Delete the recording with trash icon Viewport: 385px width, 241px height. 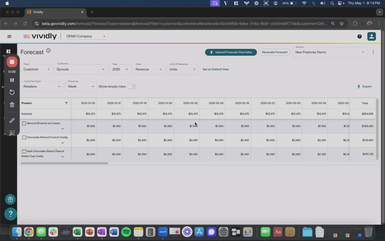tap(12, 105)
